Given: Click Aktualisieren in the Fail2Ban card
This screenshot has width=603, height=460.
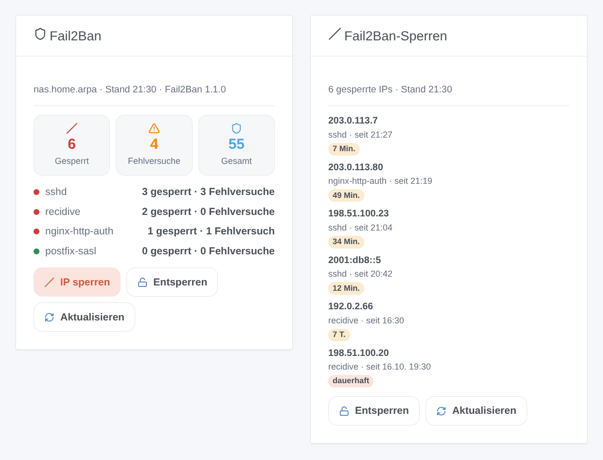Looking at the screenshot, I should pos(84,317).
